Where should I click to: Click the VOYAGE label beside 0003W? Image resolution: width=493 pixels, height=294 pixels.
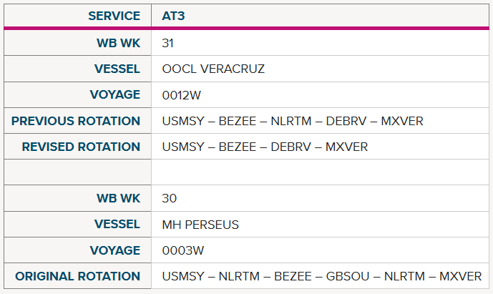(115, 250)
